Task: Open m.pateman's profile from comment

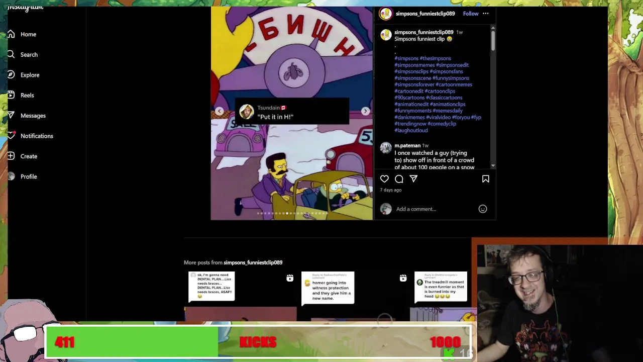Action: click(407, 146)
